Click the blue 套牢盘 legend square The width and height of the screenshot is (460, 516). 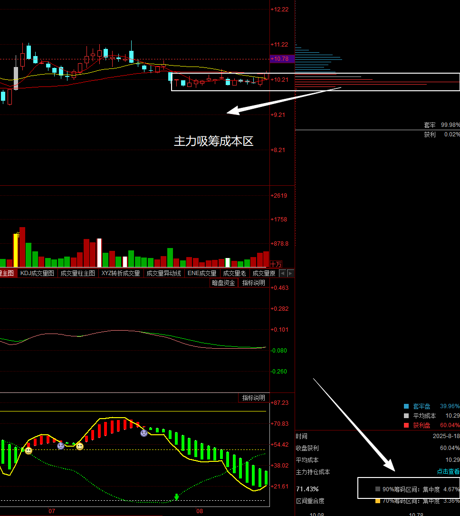pos(406,406)
